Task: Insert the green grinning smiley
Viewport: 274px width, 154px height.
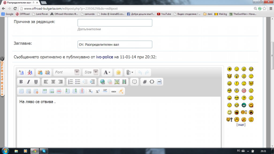Action: (244, 105)
